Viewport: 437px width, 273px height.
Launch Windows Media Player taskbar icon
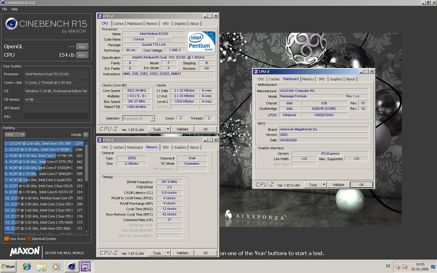pos(56,267)
